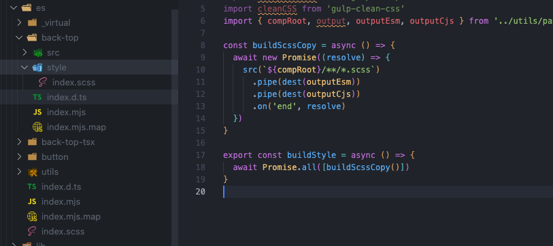Click the Sass icon of root index.scss
Image resolution: width=553 pixels, height=246 pixels.
pyautogui.click(x=32, y=232)
